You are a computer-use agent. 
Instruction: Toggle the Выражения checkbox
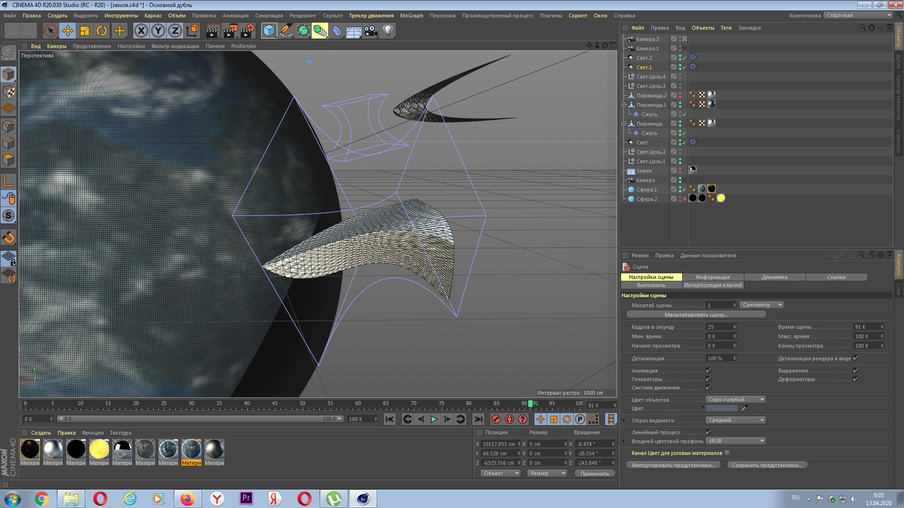pos(856,371)
